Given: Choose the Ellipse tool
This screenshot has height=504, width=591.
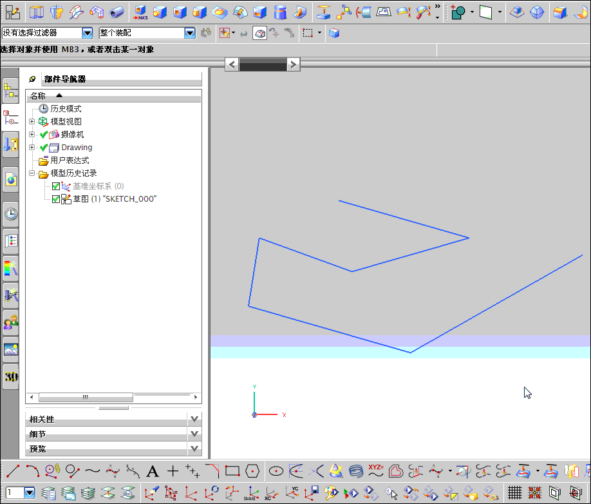Looking at the screenshot, I should click(x=276, y=471).
